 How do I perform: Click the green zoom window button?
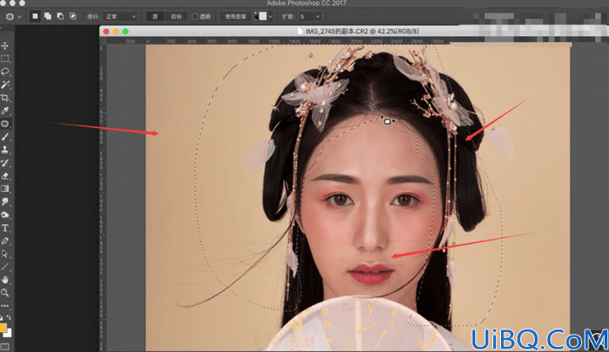point(125,31)
